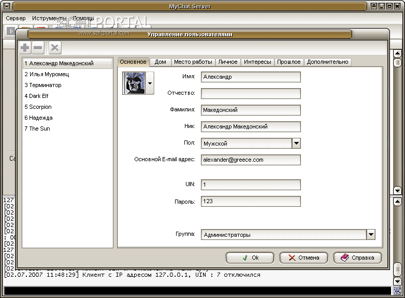Screen dimensions: 405x298
Task: Open the avatar selection dropdown arrow
Action: 150,83
